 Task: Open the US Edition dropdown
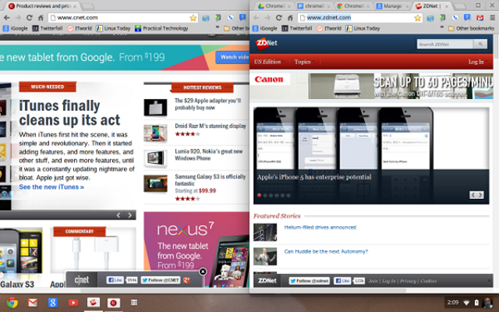(x=269, y=62)
